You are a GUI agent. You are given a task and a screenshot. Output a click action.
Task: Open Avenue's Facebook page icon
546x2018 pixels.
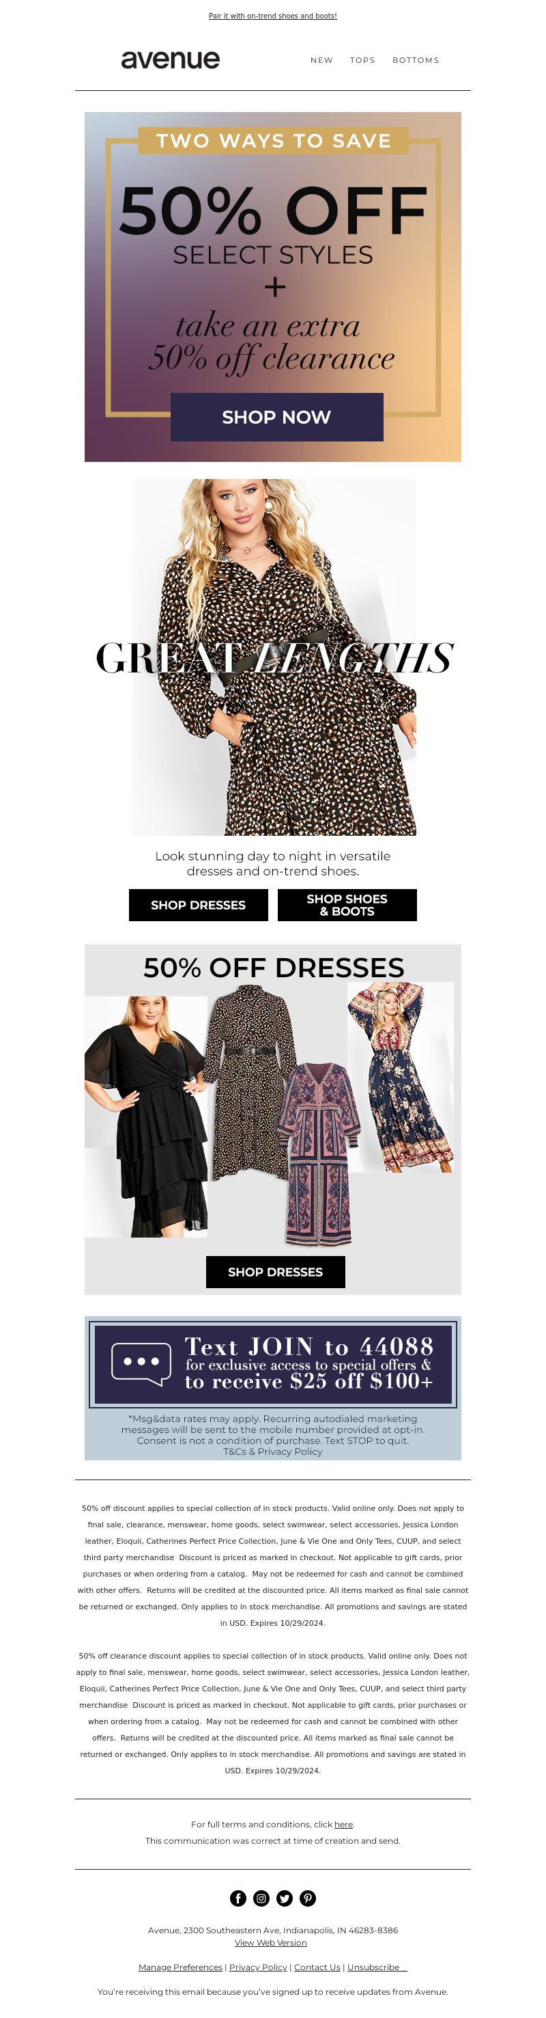[x=238, y=1897]
